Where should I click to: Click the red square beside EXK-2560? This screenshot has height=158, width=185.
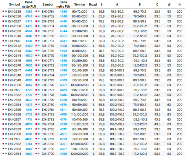point(3,134)
